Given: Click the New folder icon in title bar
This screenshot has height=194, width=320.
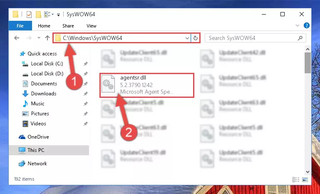Looking at the screenshot, I should (38, 15).
